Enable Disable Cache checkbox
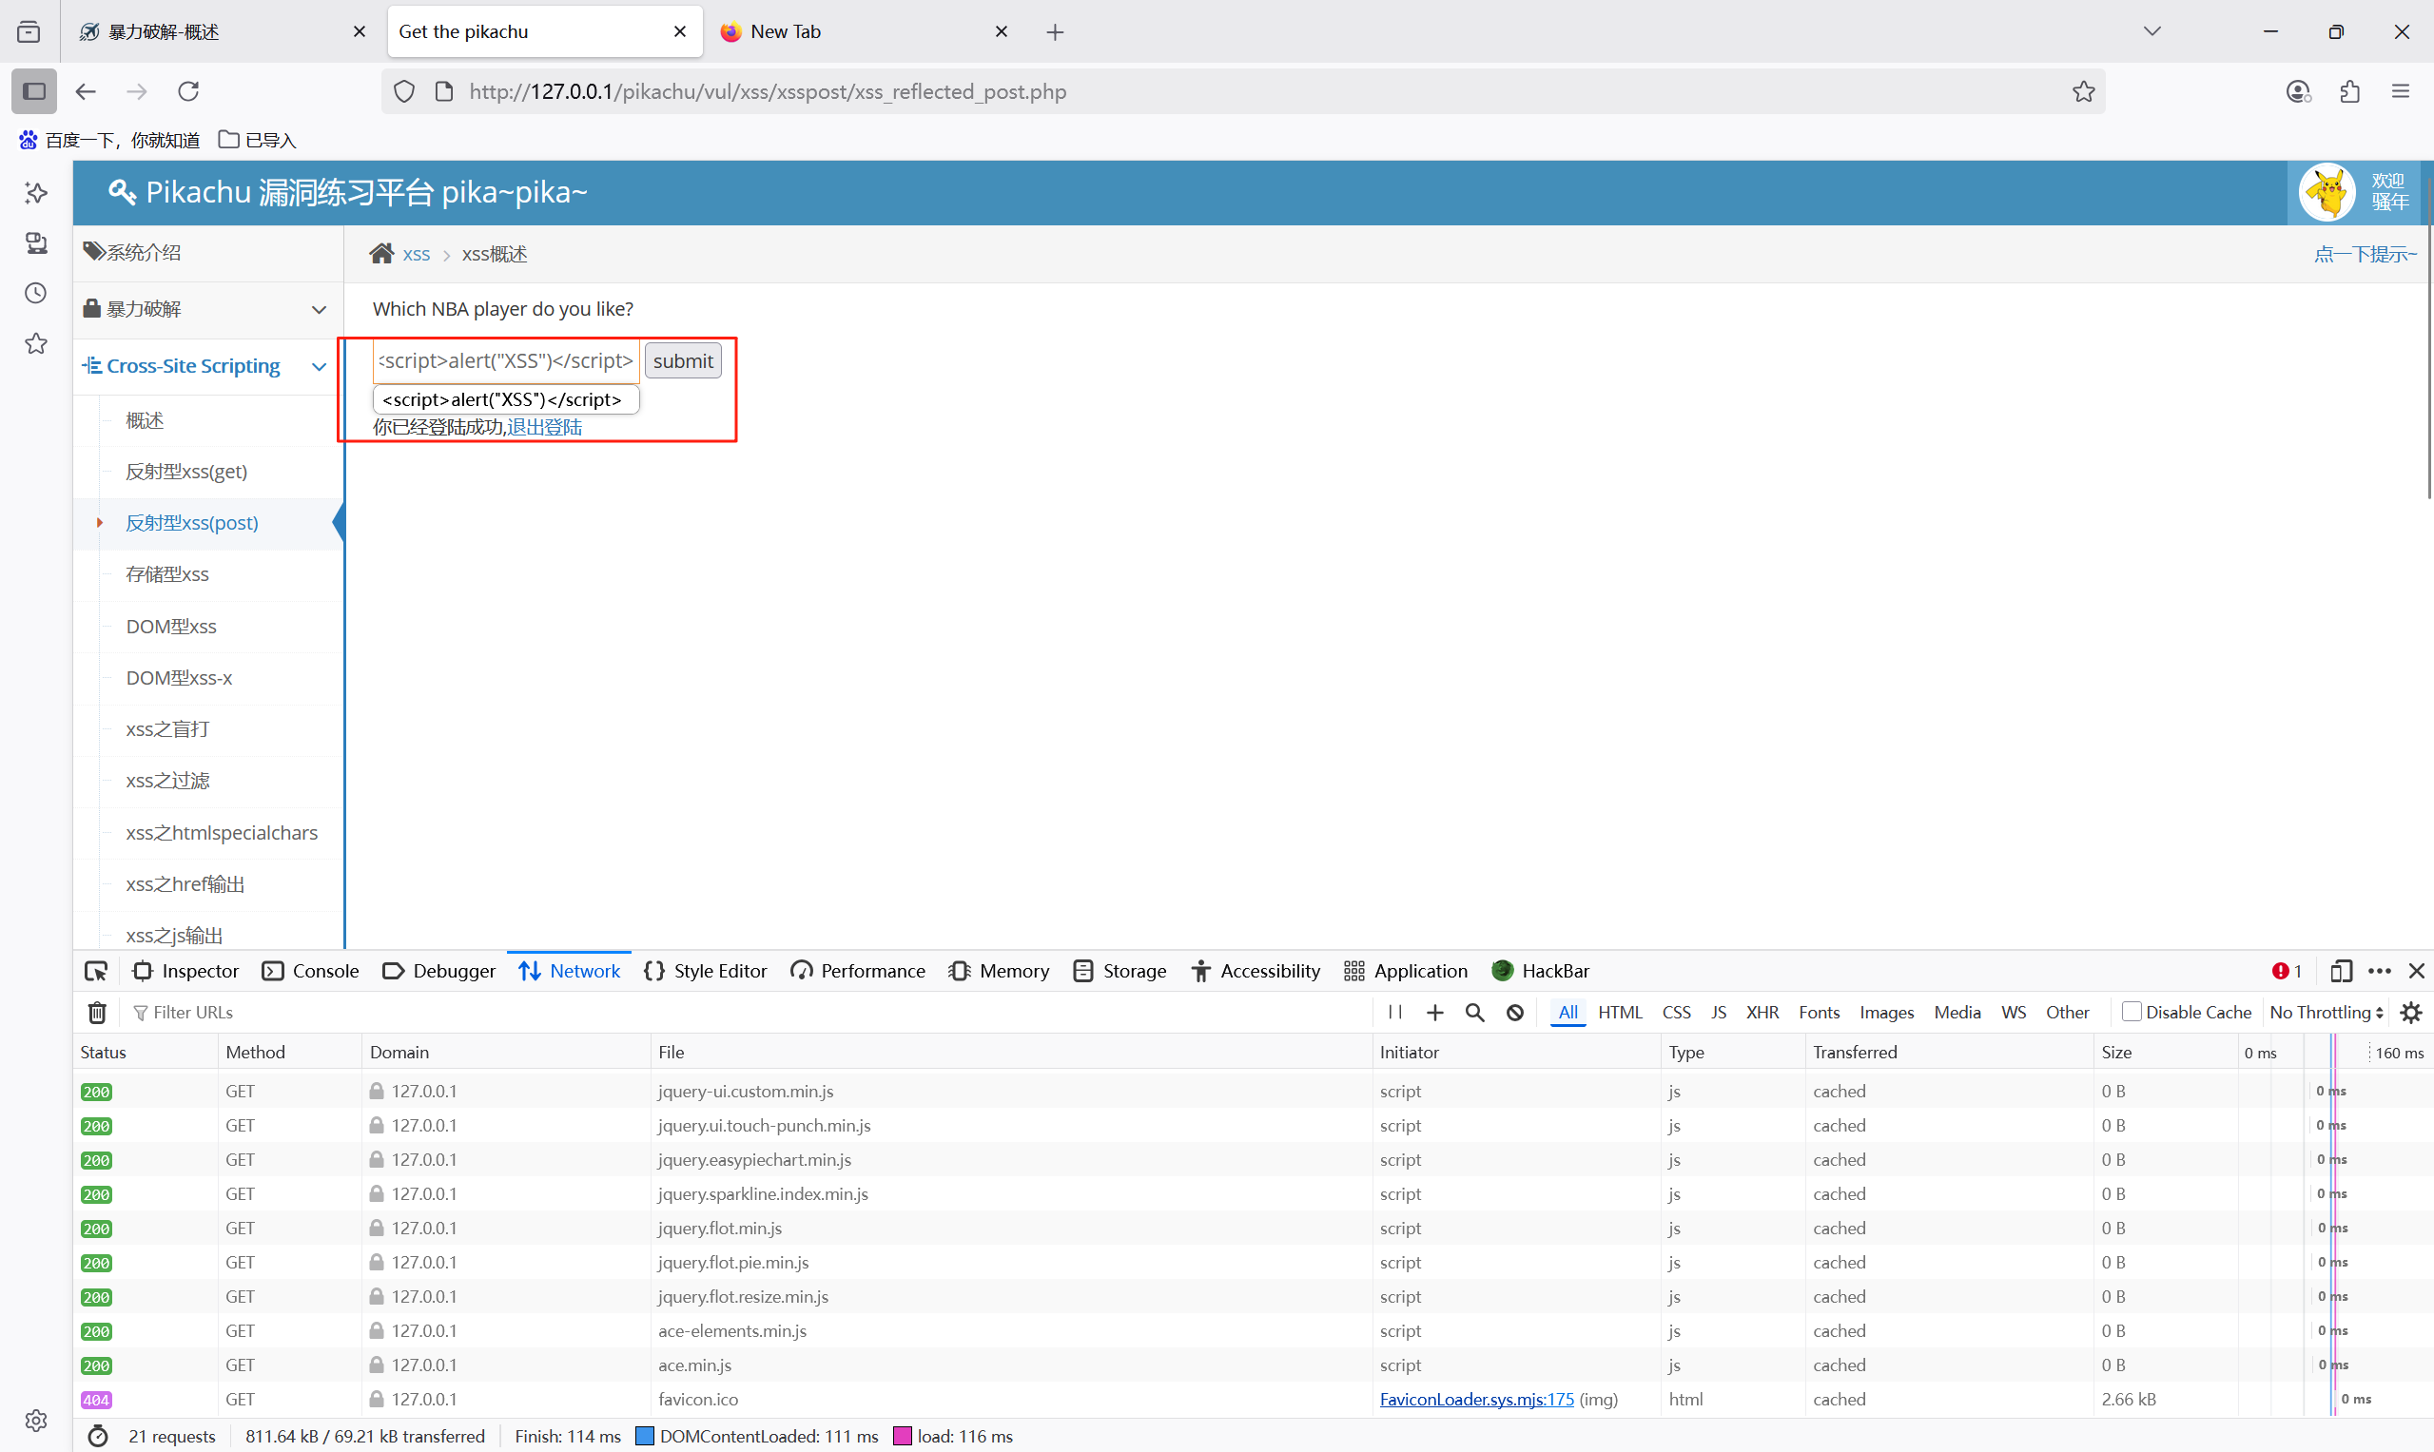The width and height of the screenshot is (2434, 1452). point(2131,1012)
